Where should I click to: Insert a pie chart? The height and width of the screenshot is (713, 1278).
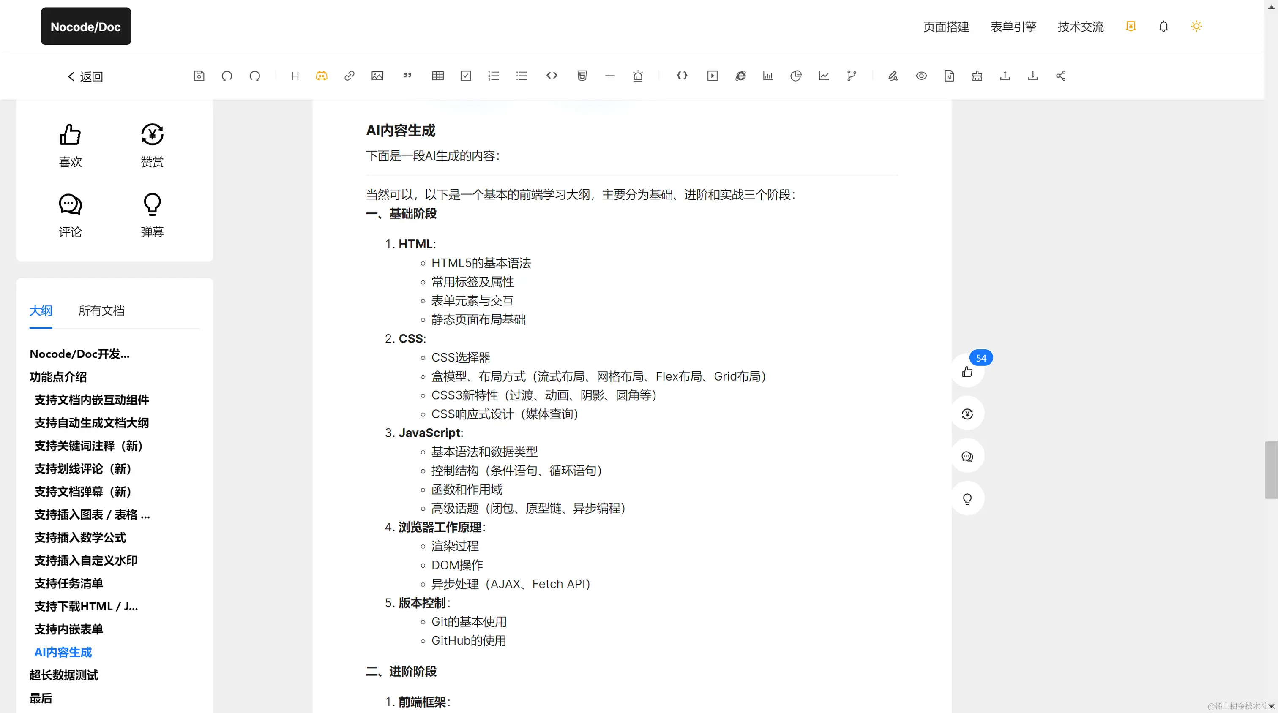point(796,76)
